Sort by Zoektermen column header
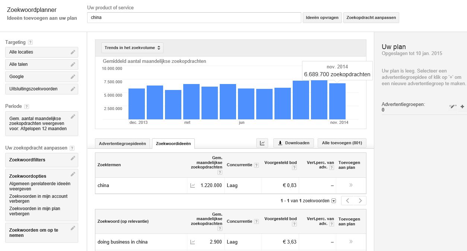 coord(109,165)
